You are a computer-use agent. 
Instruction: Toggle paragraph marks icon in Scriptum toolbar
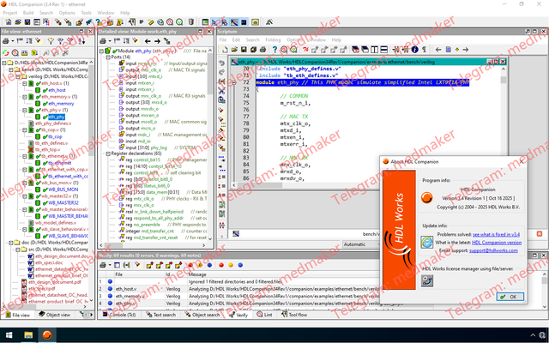(424, 50)
